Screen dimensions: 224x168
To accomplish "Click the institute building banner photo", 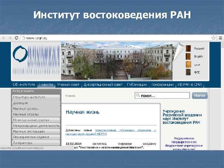I will click(x=117, y=61).
